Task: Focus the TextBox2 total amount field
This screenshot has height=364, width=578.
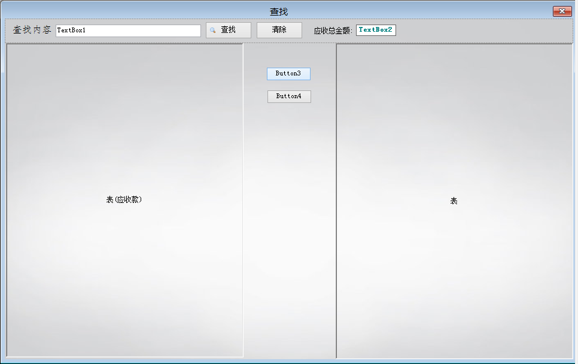Action: [376, 30]
